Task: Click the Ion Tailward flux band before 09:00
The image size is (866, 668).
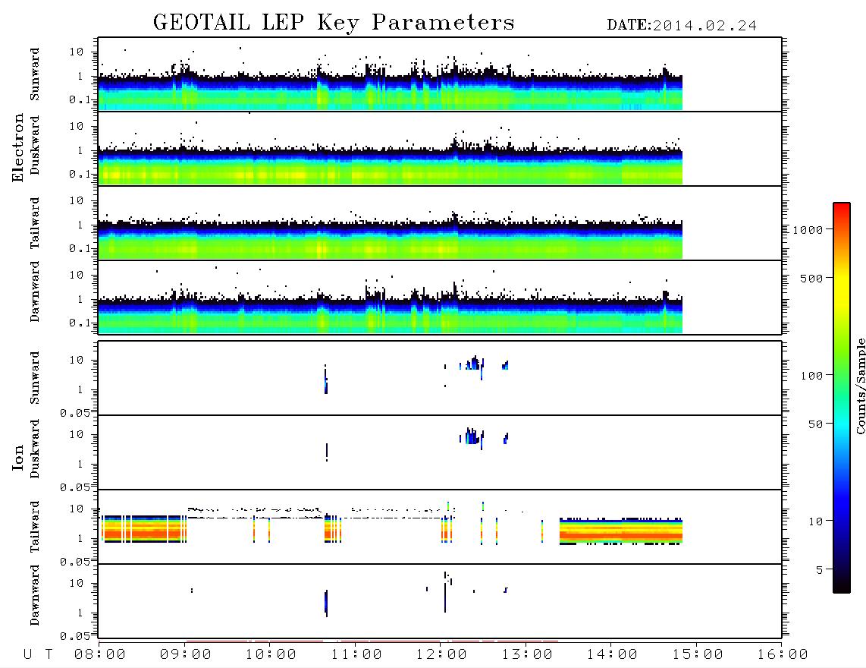Action: [x=143, y=529]
